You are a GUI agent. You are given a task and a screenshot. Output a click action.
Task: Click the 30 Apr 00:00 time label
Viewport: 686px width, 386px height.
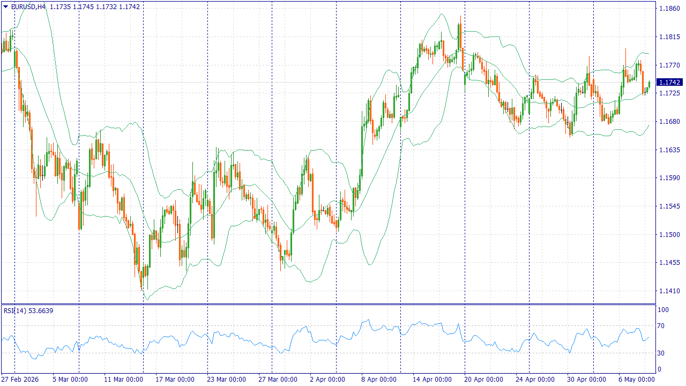point(586,379)
